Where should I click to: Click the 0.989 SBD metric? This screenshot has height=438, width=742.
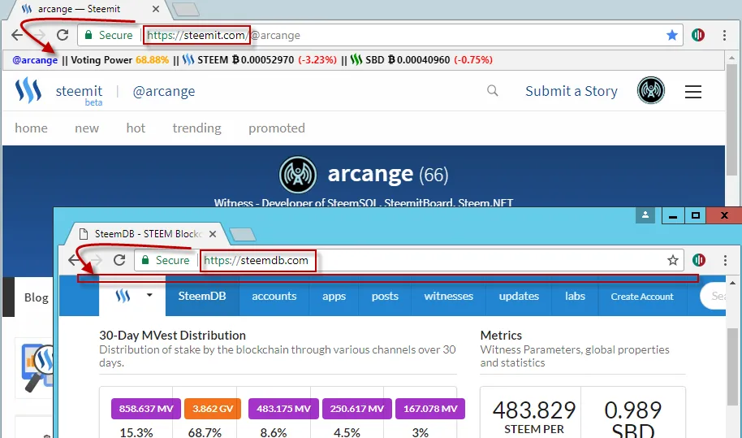coord(632,418)
